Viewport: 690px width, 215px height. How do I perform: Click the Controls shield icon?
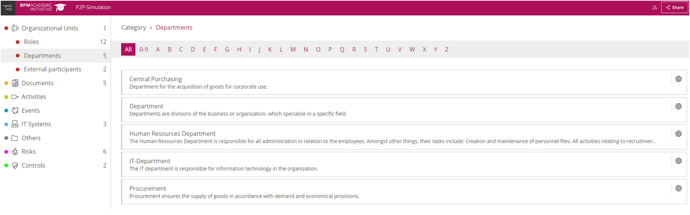(15, 166)
